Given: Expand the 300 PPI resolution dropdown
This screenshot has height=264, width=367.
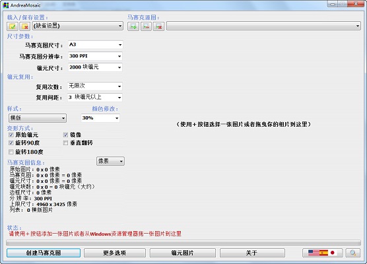Looking at the screenshot, I should (95, 56).
